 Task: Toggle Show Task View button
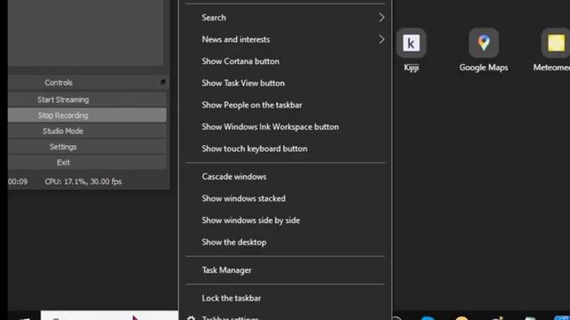click(285, 83)
